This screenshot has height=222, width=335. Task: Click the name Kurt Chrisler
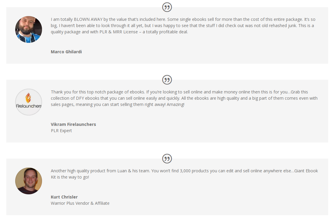(64, 197)
